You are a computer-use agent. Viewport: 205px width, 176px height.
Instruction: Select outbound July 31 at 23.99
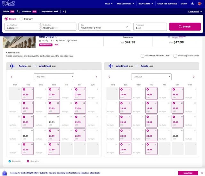54,148
